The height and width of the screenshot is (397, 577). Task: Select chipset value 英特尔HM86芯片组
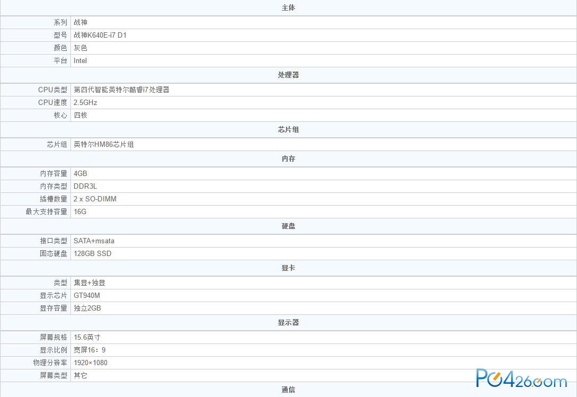click(104, 144)
